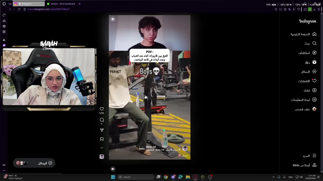Screen dimensions: 323x181
Task: Share the reel with paper plane icon
Action: [102, 130]
